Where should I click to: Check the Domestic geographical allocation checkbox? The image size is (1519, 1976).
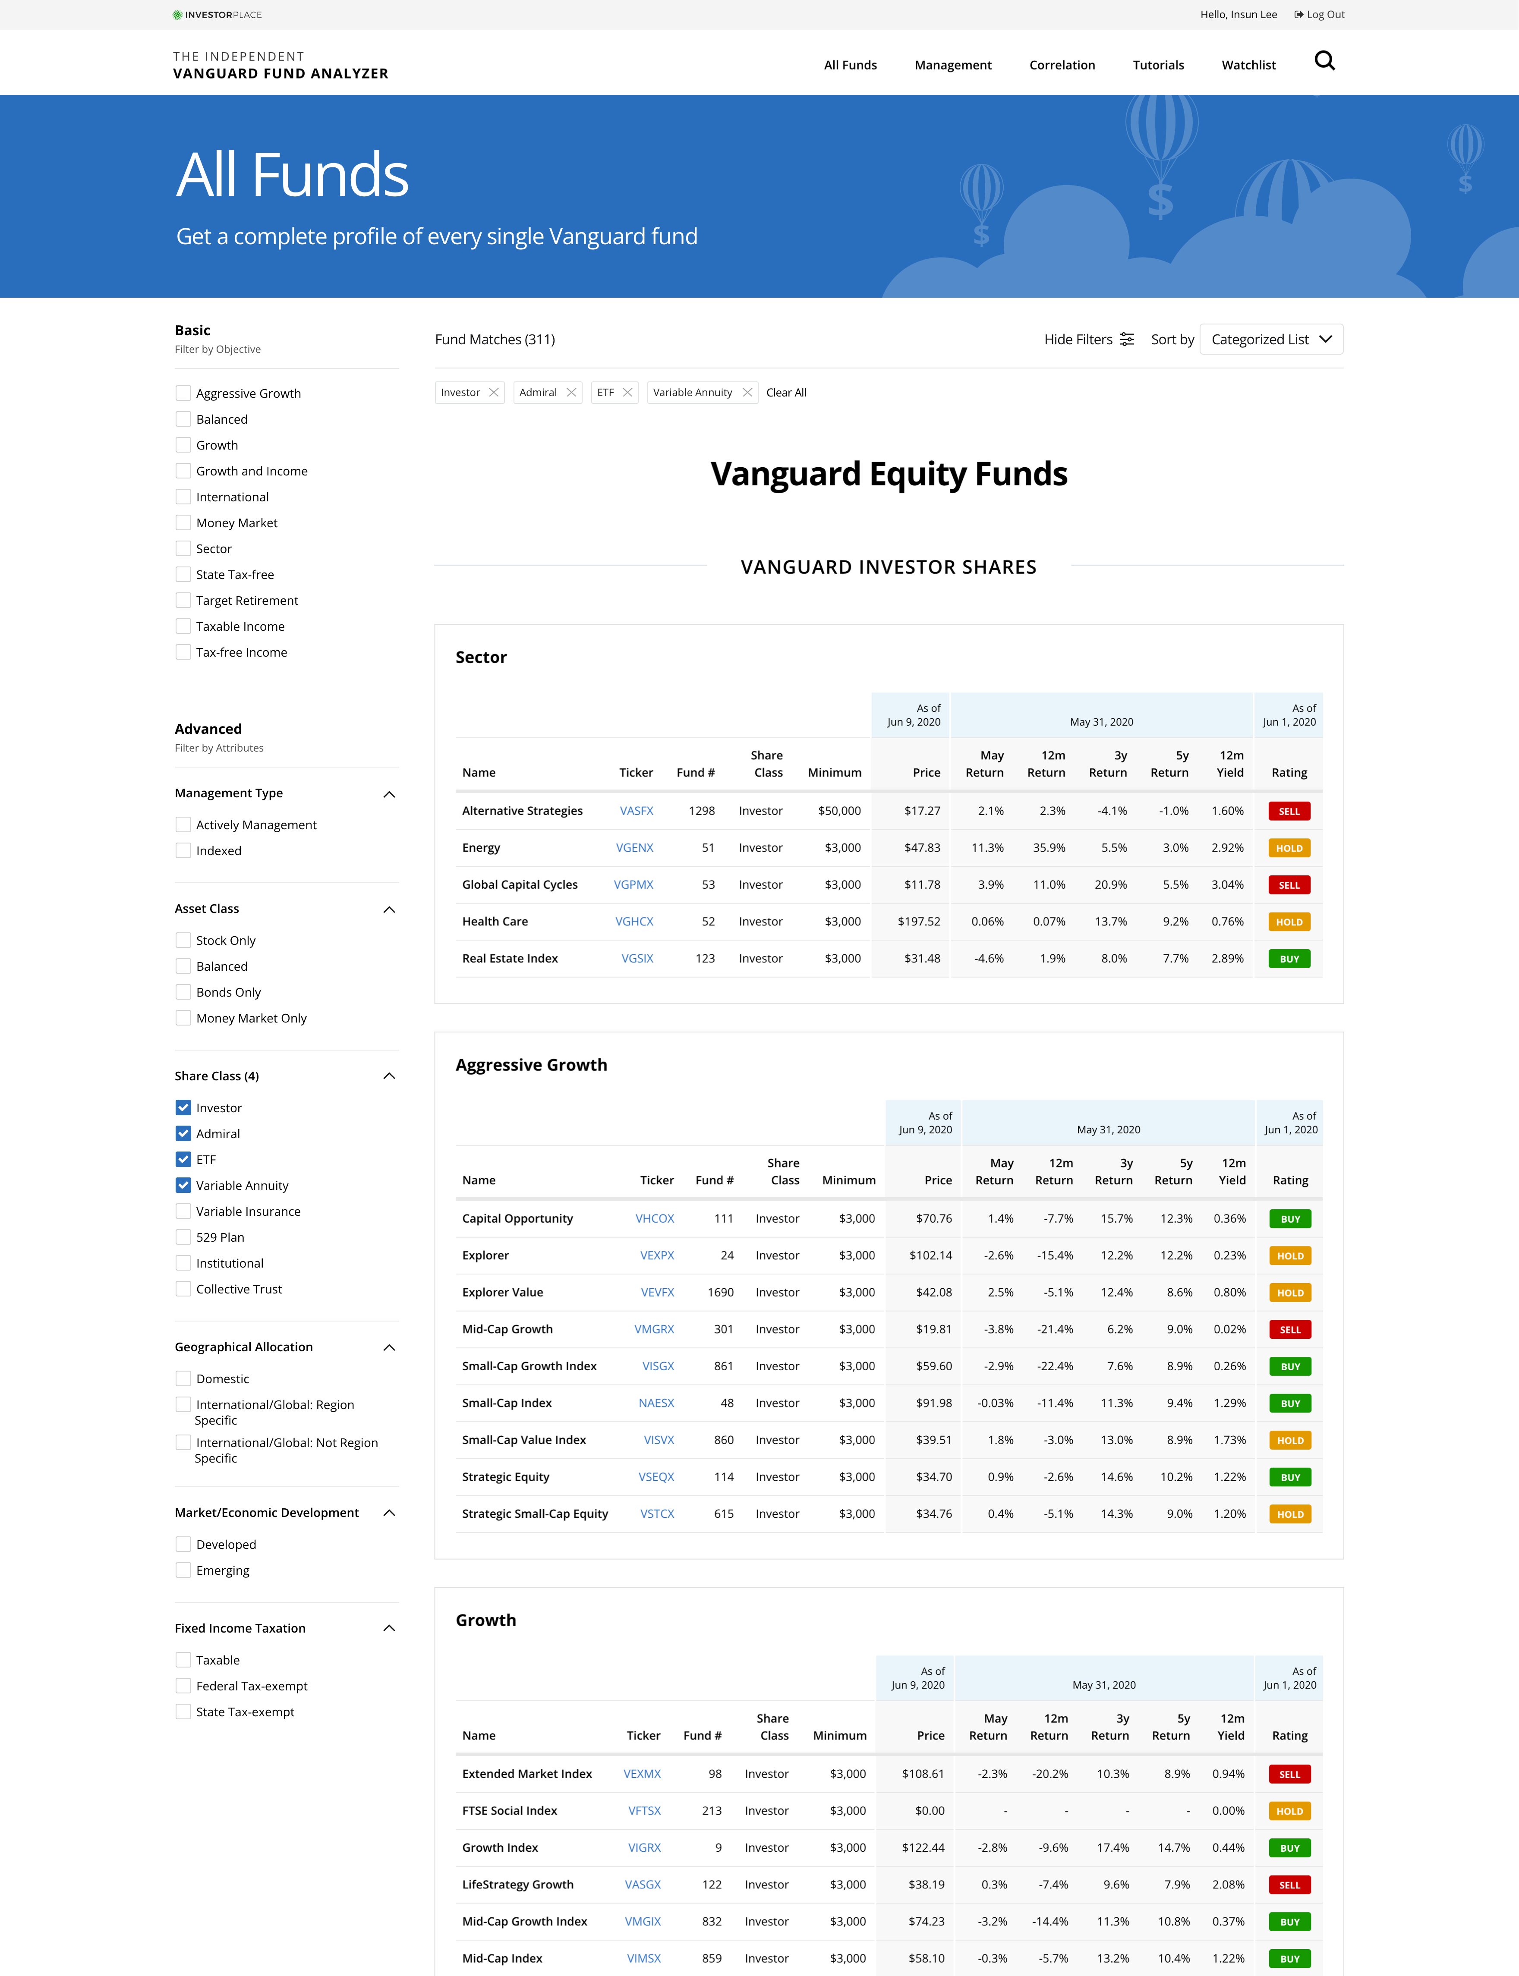183,1378
